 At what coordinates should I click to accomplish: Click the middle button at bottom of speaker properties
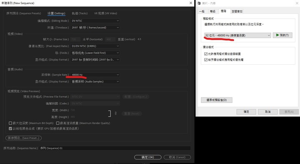[x=267, y=112]
